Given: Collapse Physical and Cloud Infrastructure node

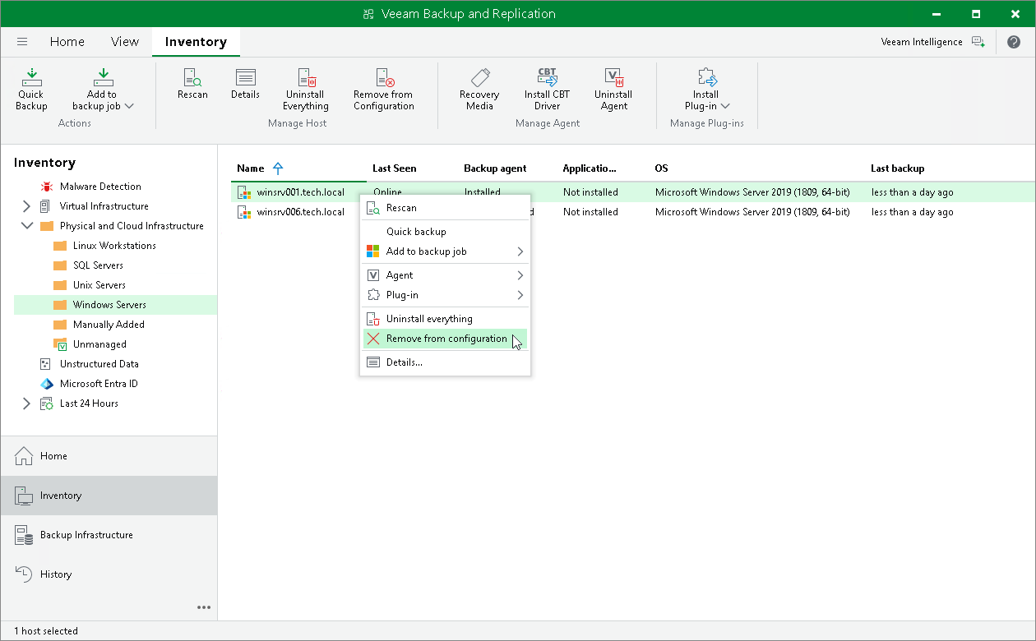Looking at the screenshot, I should click(x=26, y=226).
